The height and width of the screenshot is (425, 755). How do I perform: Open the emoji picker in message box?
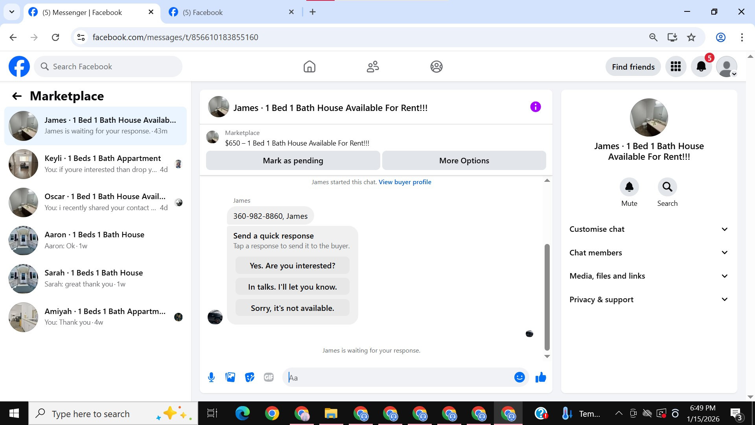click(x=519, y=377)
